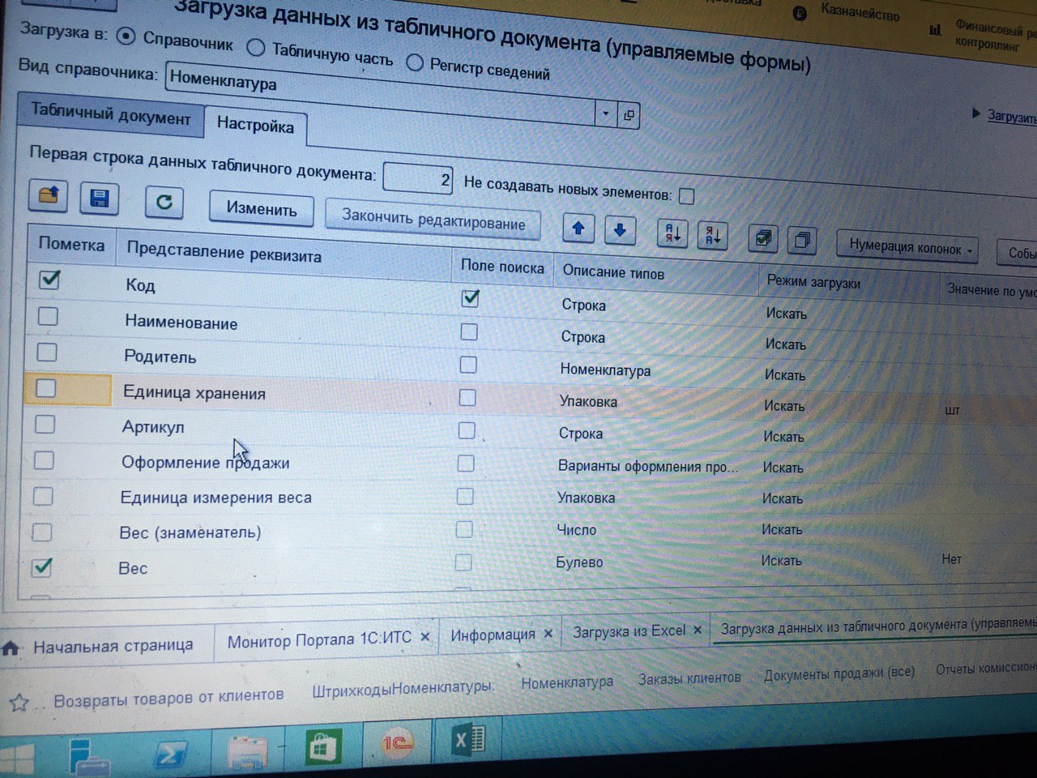The width and height of the screenshot is (1037, 778).
Task: Switch to the Информация tab
Action: 493,635
